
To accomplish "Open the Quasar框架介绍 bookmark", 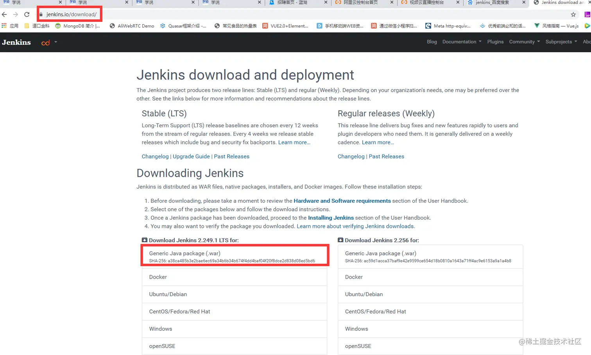I will click(x=183, y=26).
